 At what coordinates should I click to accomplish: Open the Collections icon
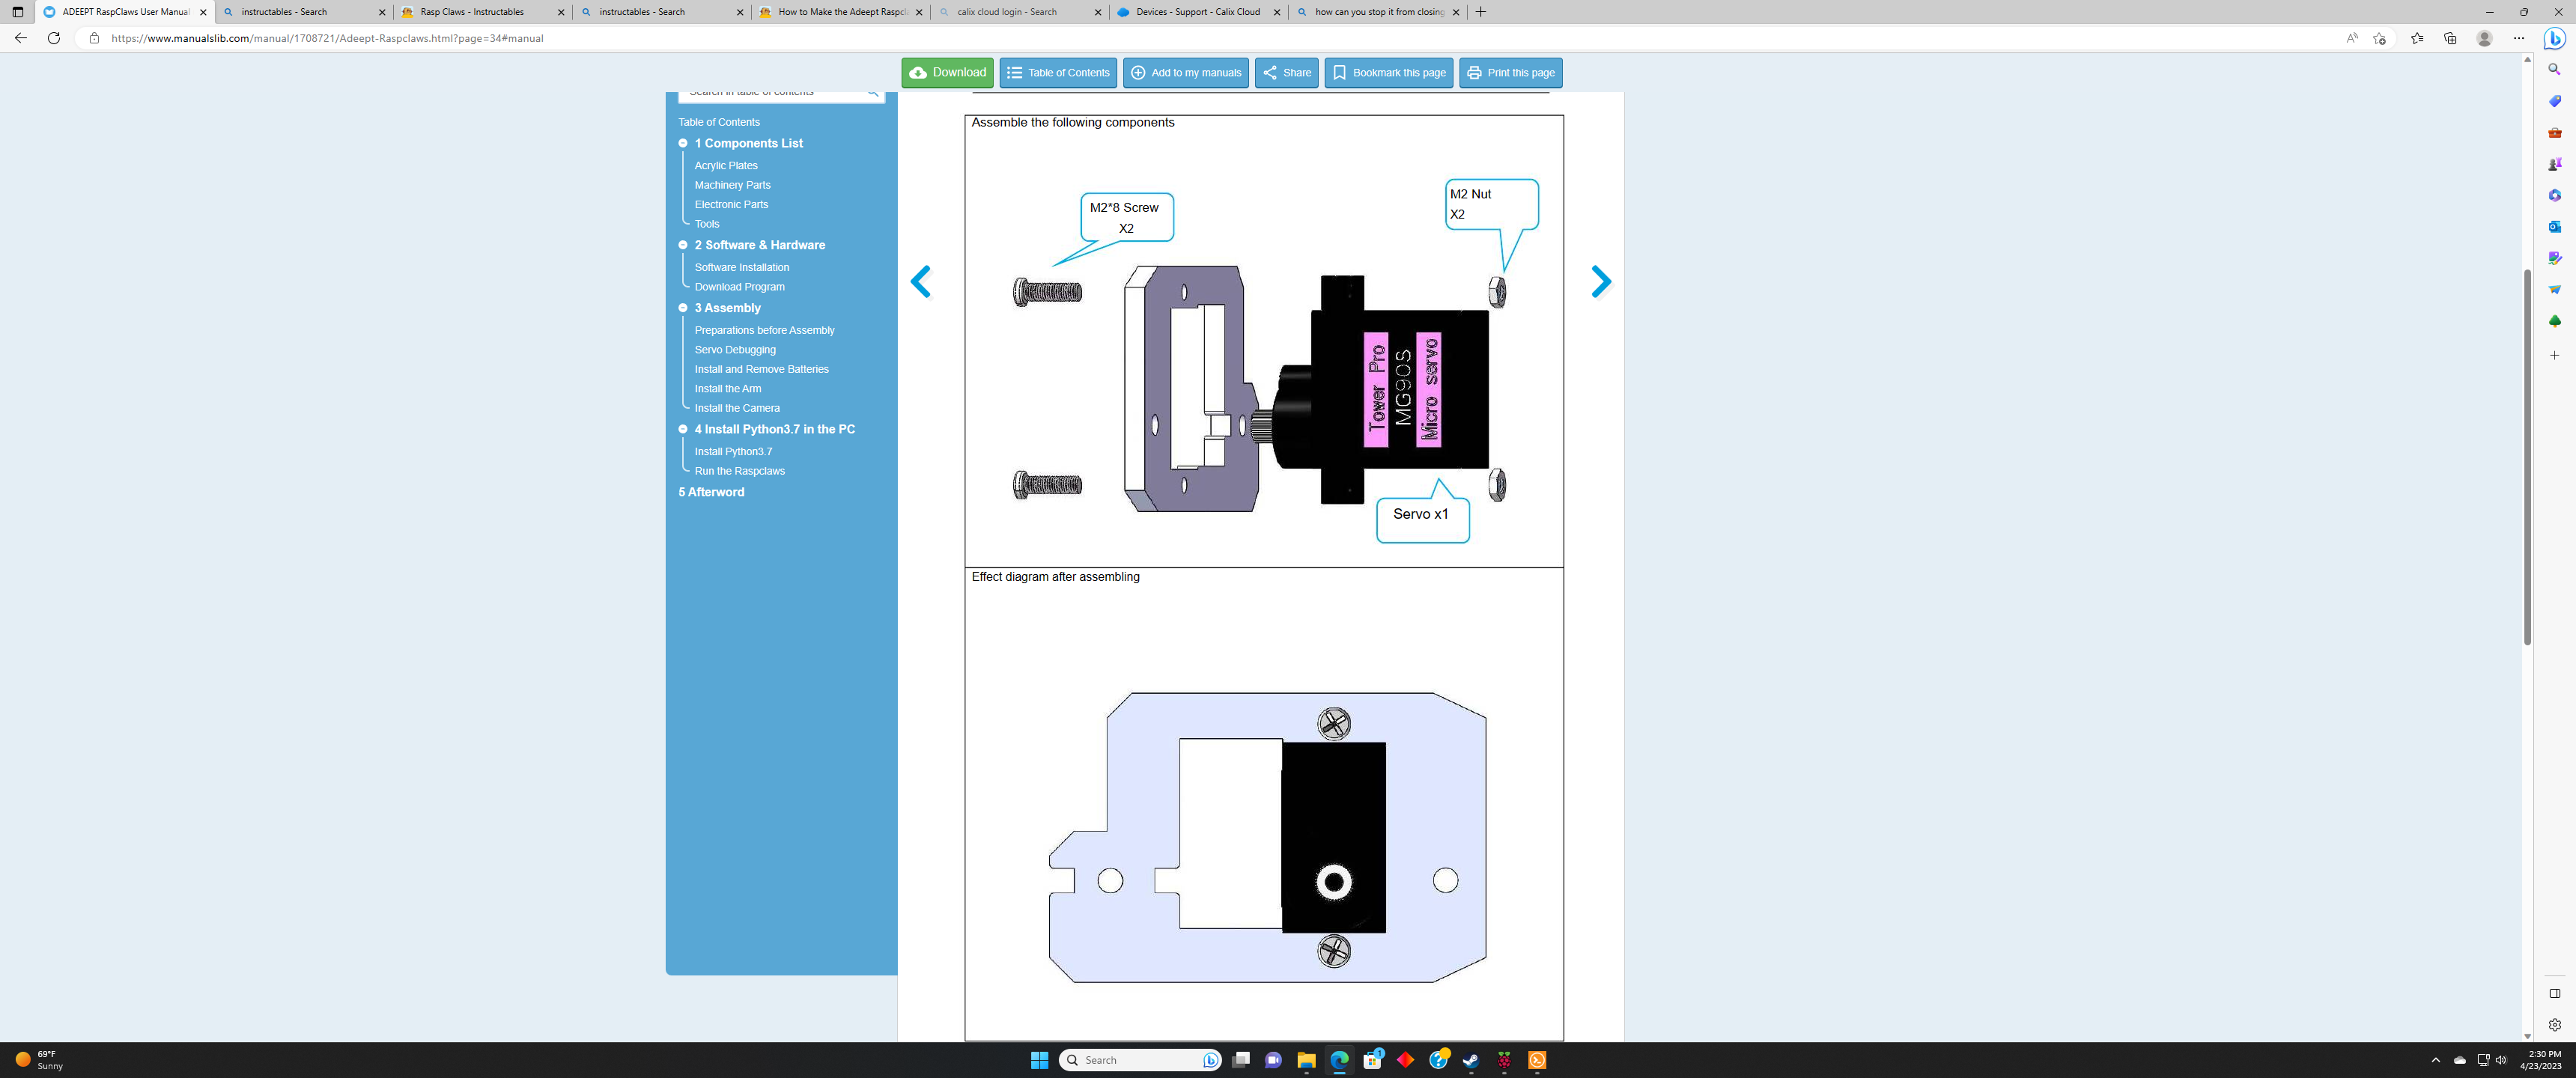[x=2450, y=38]
